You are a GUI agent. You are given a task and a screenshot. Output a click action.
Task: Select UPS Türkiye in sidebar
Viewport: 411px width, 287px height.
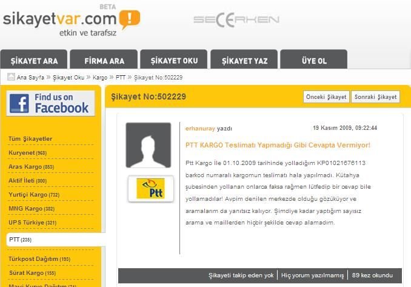pyautogui.click(x=32, y=223)
